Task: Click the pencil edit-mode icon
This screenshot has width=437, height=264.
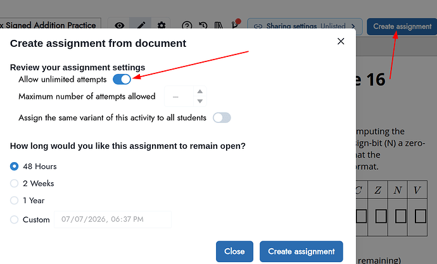Action: (x=141, y=25)
